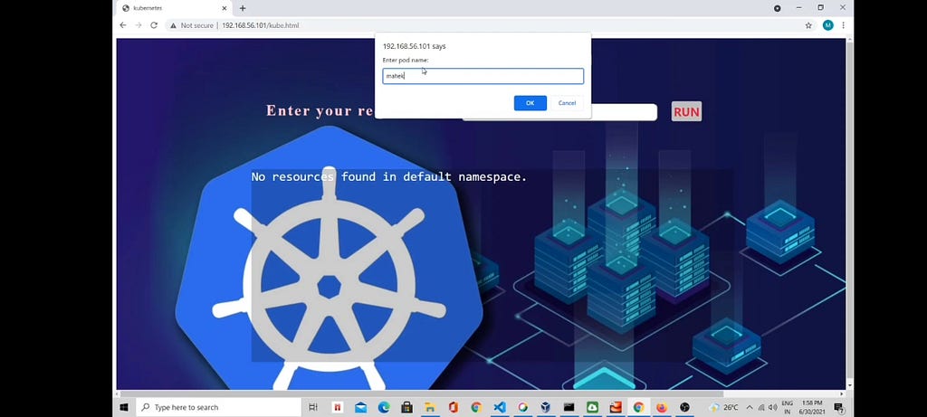Image resolution: width=927 pixels, height=417 pixels.
Task: Open File Explorer from the taskbar
Action: pos(430,407)
